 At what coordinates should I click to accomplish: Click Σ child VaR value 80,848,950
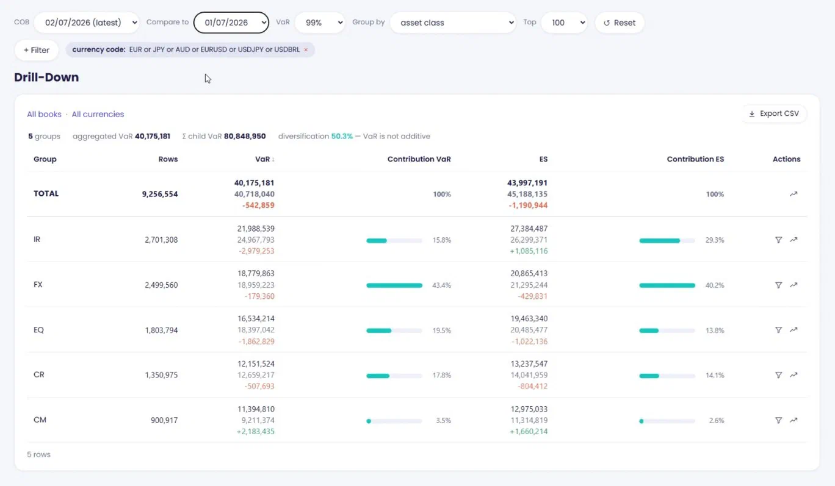pos(245,136)
